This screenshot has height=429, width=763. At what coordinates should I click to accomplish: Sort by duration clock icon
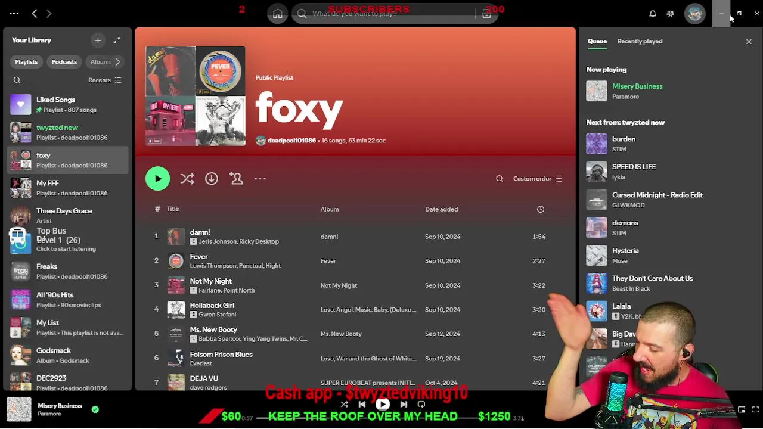coord(541,209)
